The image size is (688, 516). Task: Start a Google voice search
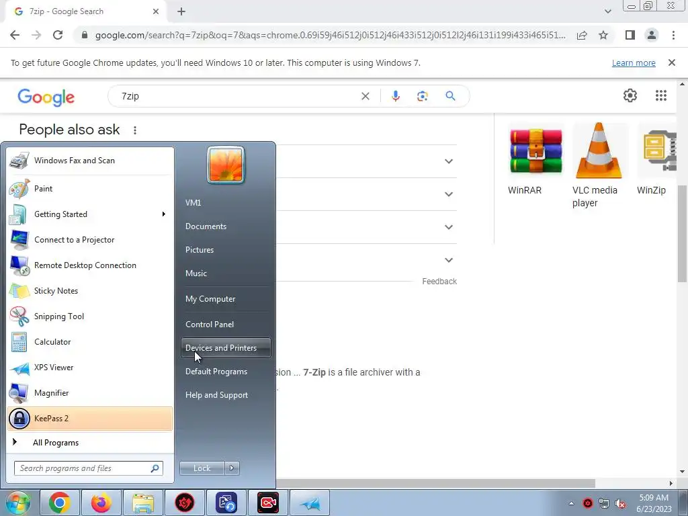click(395, 96)
